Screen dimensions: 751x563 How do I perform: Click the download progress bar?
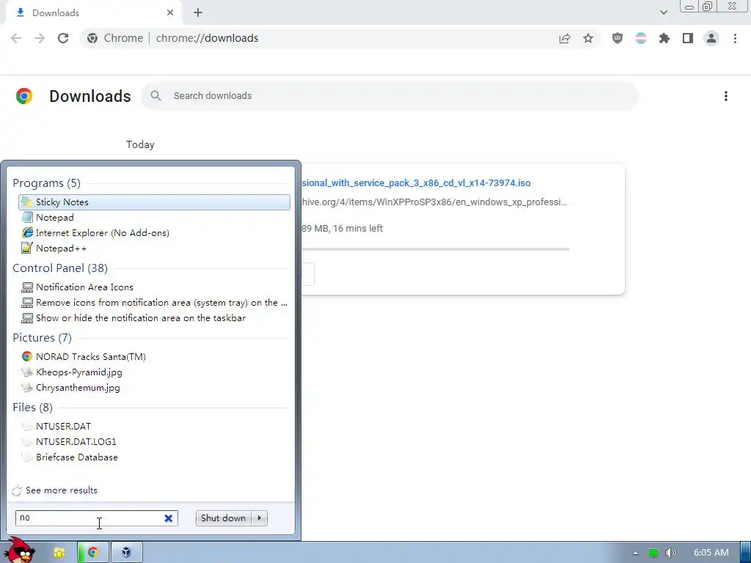click(435, 249)
